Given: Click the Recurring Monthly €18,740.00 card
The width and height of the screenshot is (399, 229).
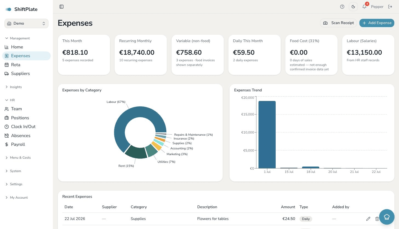Looking at the screenshot, I should pos(141,55).
